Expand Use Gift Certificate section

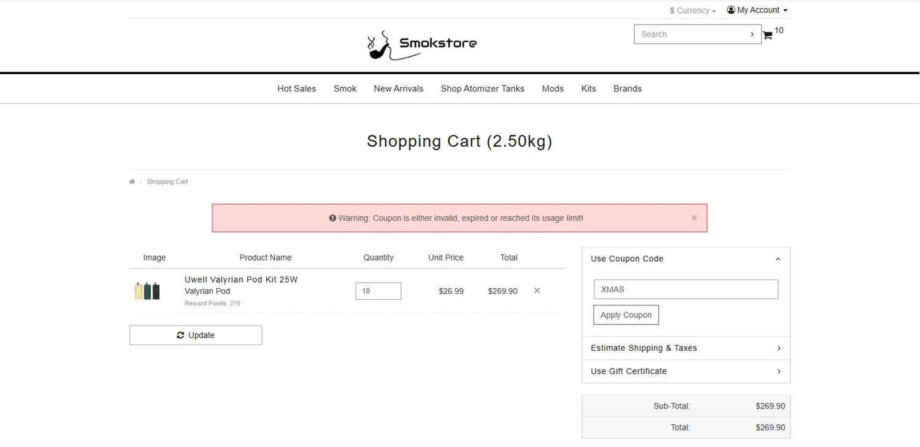[686, 371]
